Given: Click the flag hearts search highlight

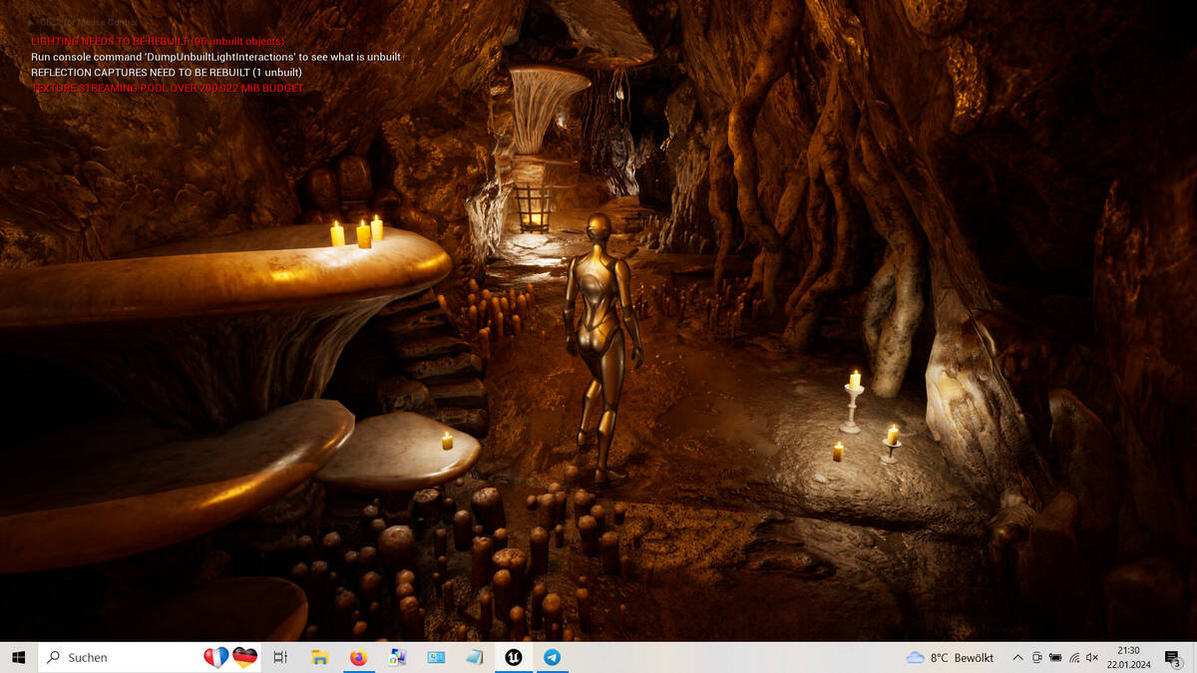Looking at the screenshot, I should click(230, 657).
